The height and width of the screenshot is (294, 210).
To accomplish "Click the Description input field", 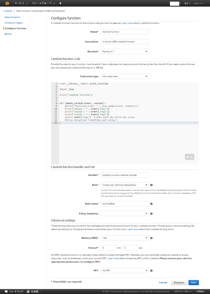I will coord(125,42).
